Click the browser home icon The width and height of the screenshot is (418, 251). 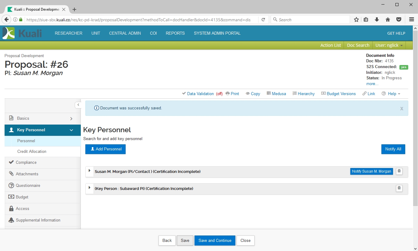point(388,20)
